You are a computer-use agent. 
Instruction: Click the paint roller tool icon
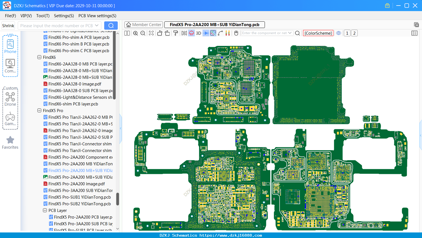(176, 33)
